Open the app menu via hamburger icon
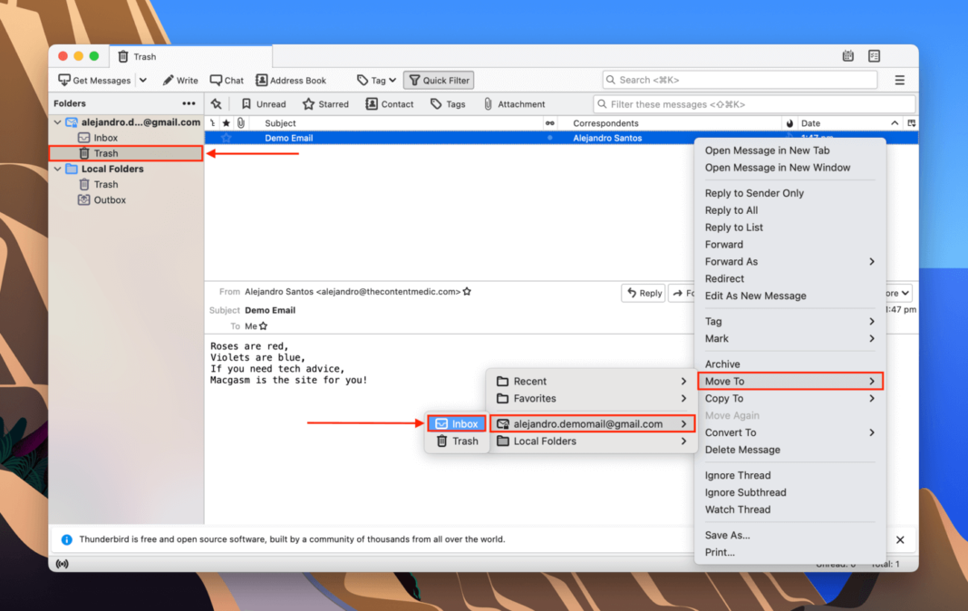The image size is (968, 611). tap(899, 80)
